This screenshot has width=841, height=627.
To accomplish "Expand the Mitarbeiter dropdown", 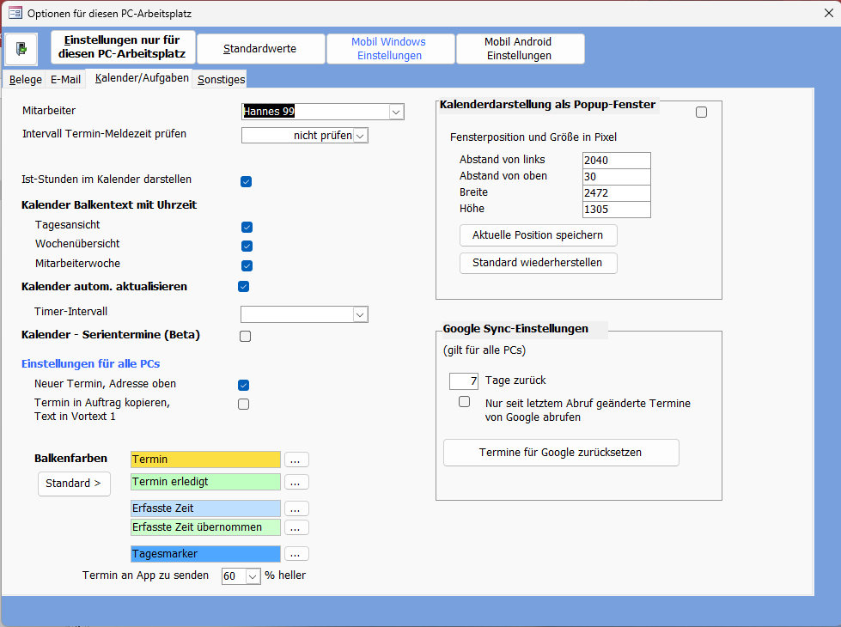I will [395, 112].
